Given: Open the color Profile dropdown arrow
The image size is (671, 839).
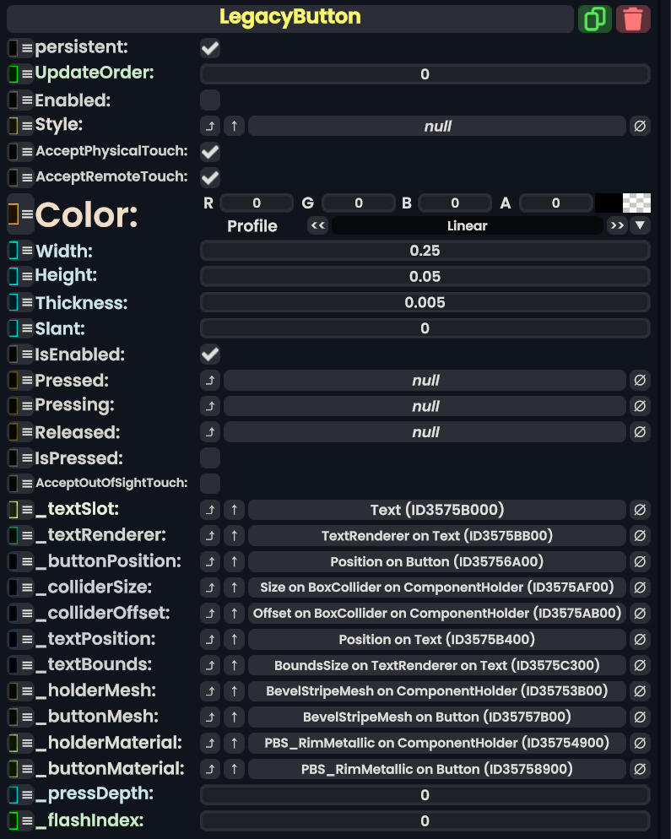Looking at the screenshot, I should pos(641,226).
